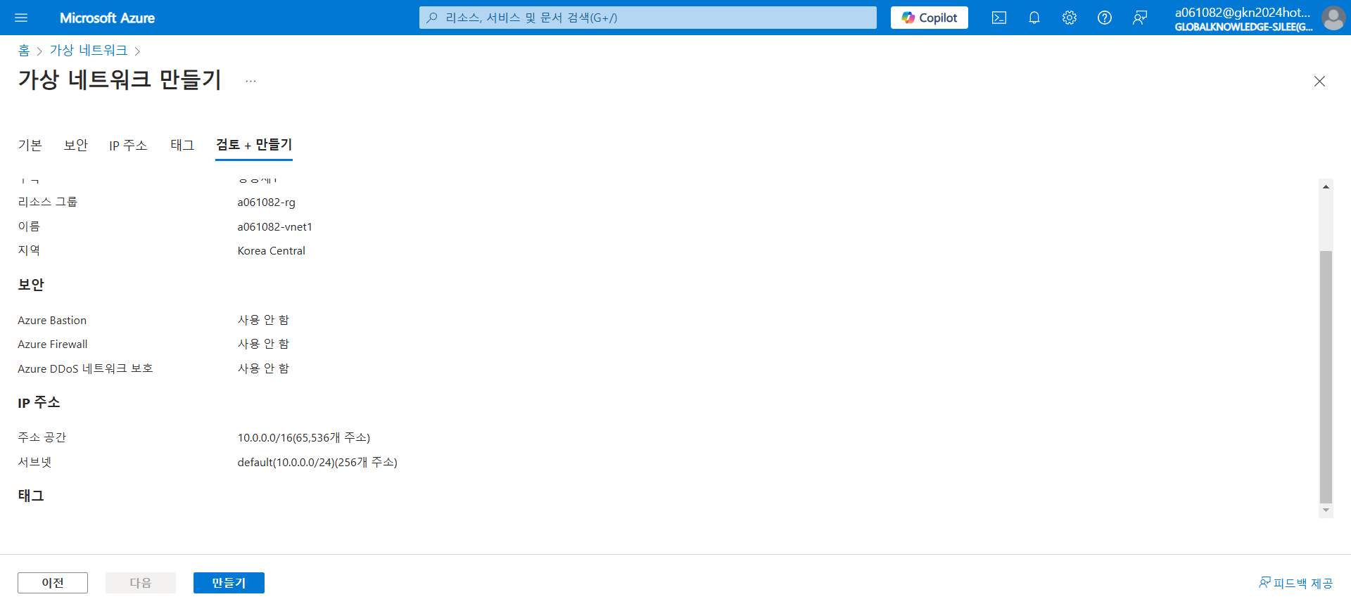This screenshot has height=611, width=1351.
Task: Open the ellipsis more options menu
Action: (251, 81)
